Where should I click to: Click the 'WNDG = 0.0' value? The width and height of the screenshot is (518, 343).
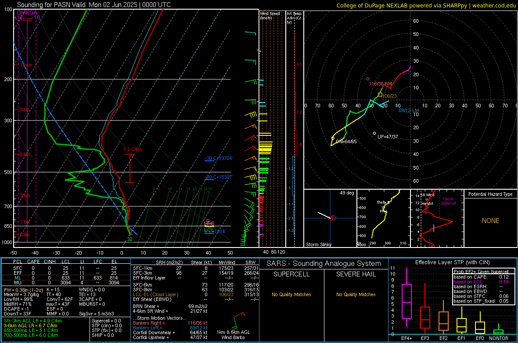(92, 290)
